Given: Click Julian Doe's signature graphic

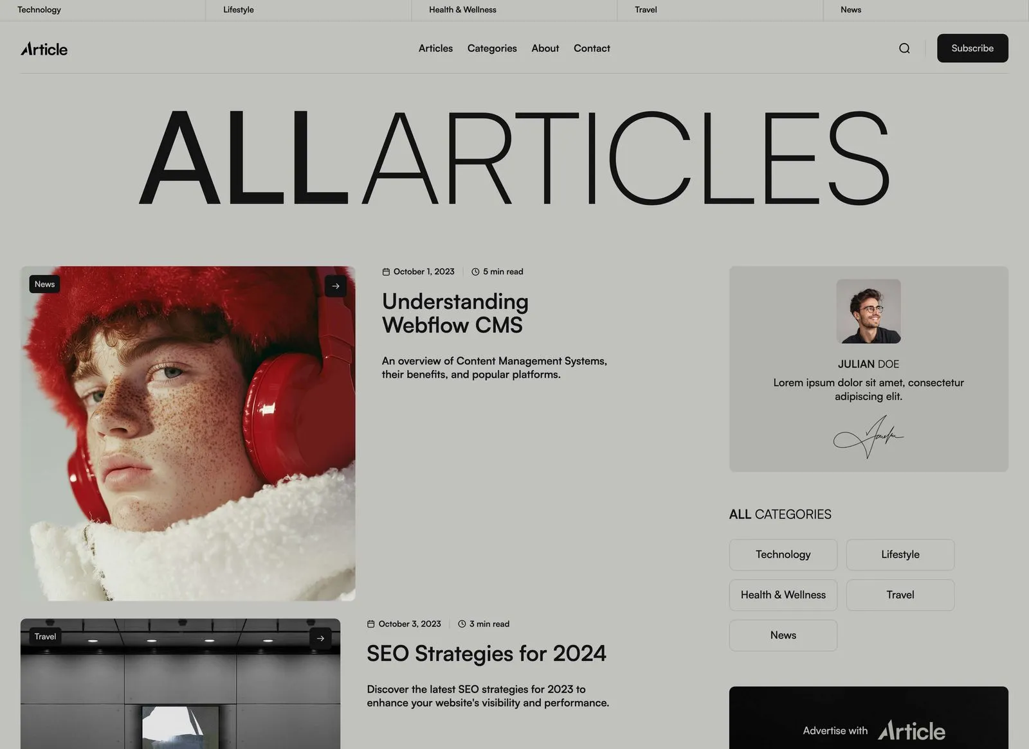Looking at the screenshot, I should (868, 437).
